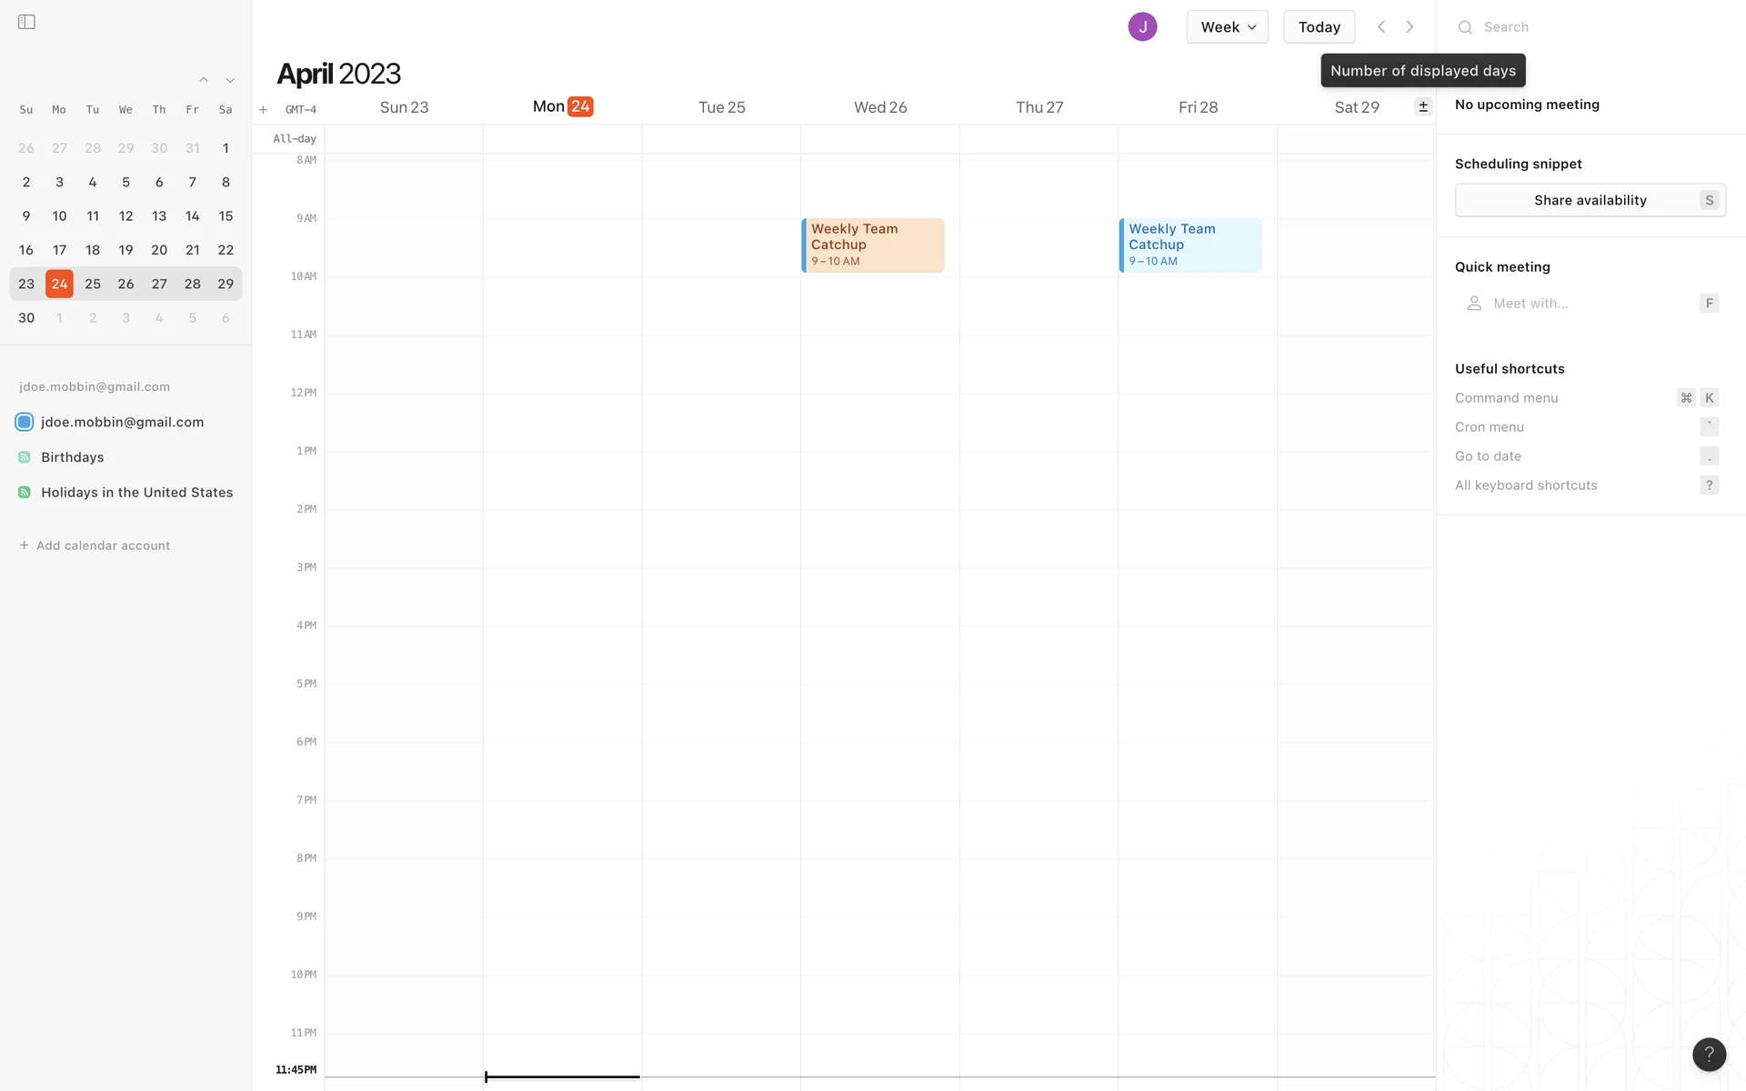
Task: Click the number of displayed days icon
Action: pyautogui.click(x=1423, y=106)
